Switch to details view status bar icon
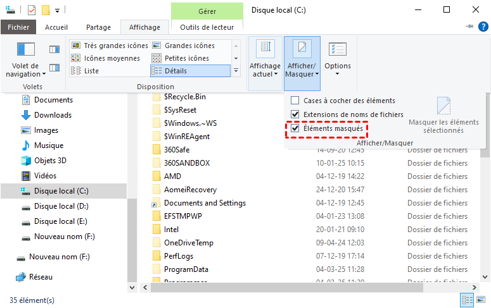 [x=467, y=300]
